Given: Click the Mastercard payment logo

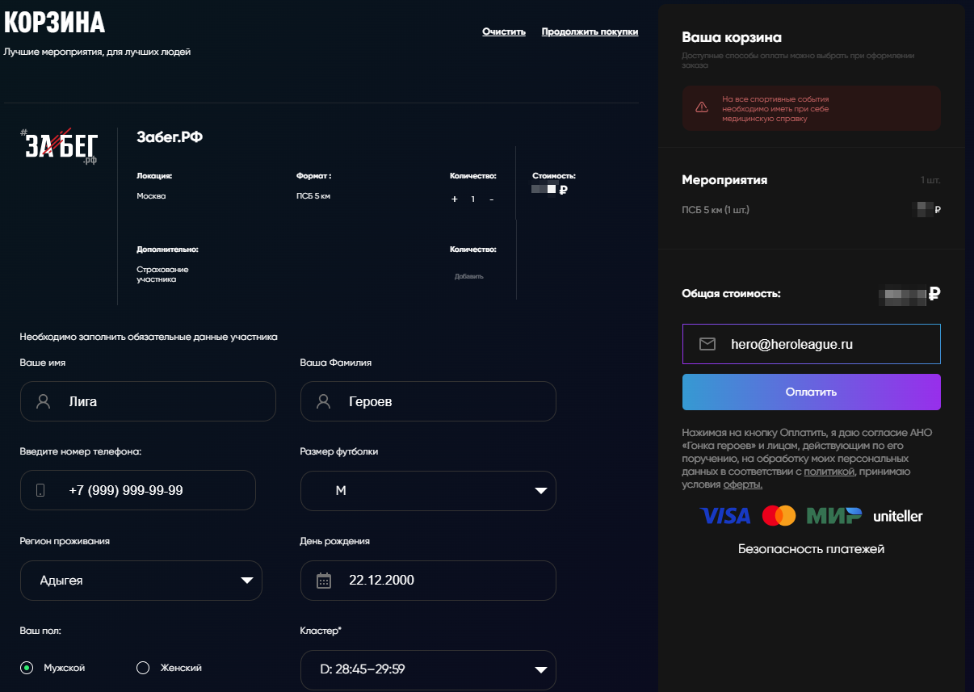Looking at the screenshot, I should [x=779, y=516].
